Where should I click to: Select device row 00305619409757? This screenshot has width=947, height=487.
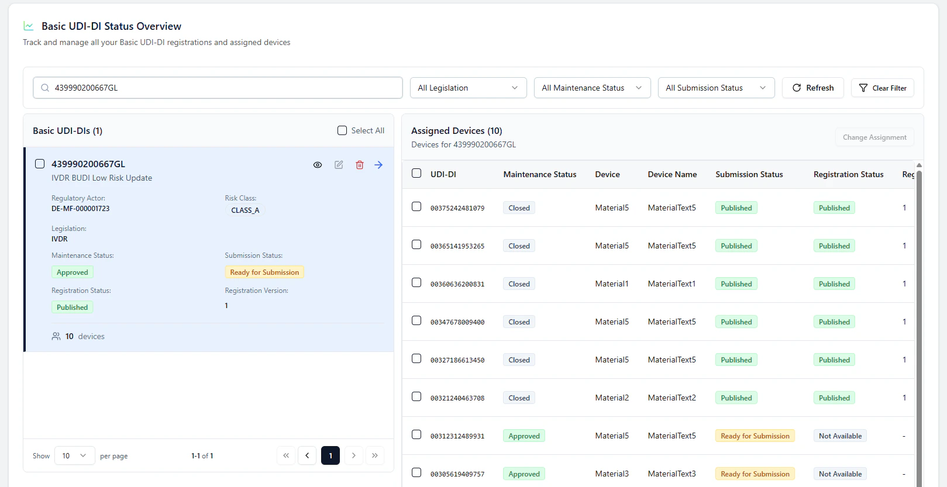(x=416, y=472)
